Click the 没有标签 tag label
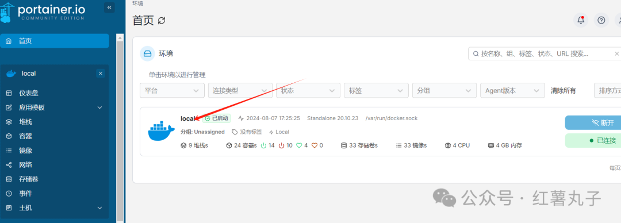621x223 pixels. (247, 132)
